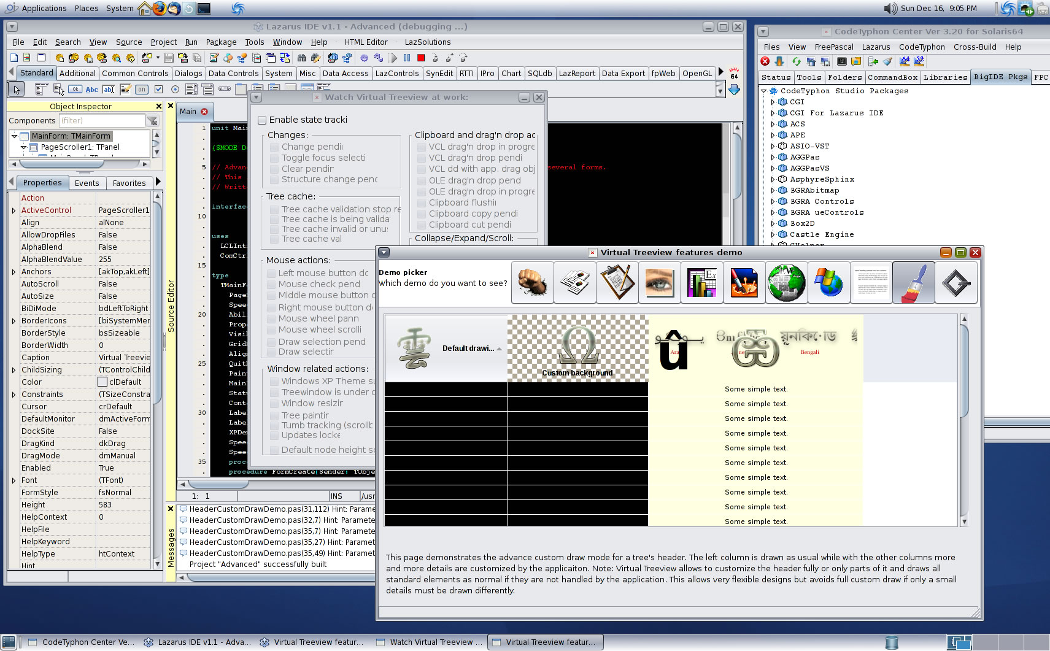The height and width of the screenshot is (651, 1050).
Task: Click the red X stop icon in CodeTyphon Center
Action: coord(765,61)
